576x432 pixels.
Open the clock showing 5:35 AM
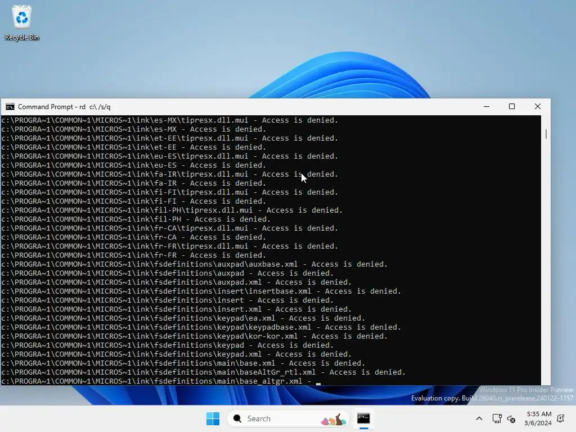tap(538, 418)
